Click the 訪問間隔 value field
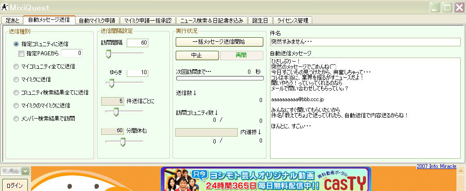Screen dimensions: 466x191 [x=138, y=43]
